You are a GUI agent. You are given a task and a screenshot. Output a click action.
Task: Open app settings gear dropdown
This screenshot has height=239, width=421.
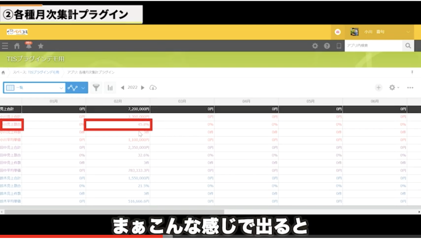(393, 87)
